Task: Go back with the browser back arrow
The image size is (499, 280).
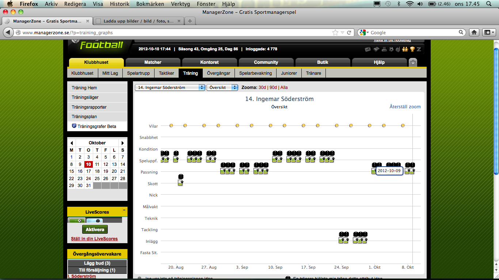Action: tap(8, 32)
